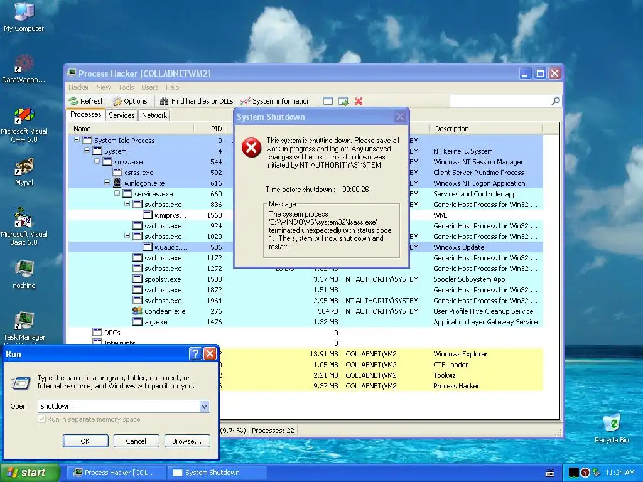Select the DPCs row

click(x=306, y=333)
